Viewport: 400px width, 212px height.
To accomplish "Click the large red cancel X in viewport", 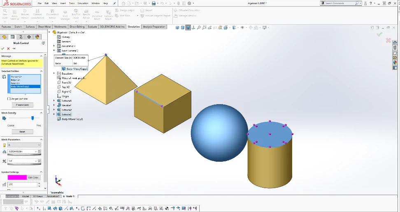I will pyautogui.click(x=388, y=40).
